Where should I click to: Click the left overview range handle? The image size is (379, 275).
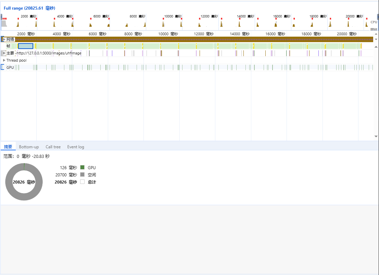coord(1,16)
